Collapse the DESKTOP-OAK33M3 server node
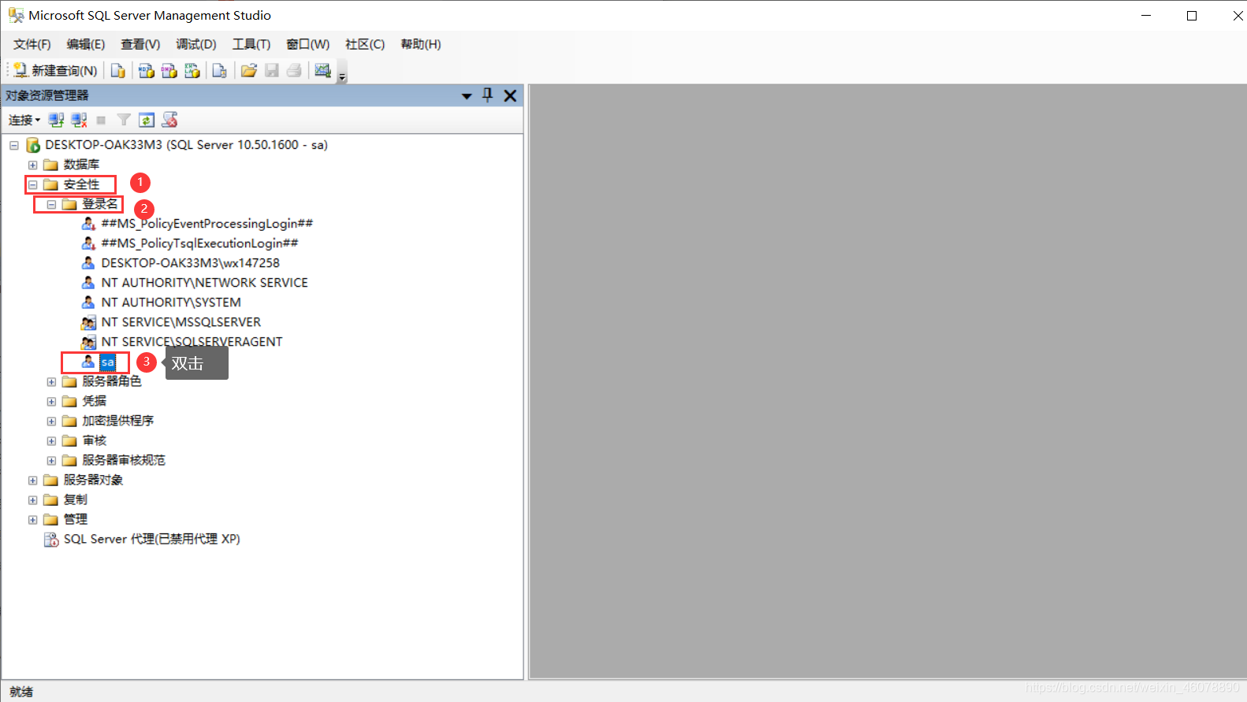The height and width of the screenshot is (702, 1247). tap(14, 145)
